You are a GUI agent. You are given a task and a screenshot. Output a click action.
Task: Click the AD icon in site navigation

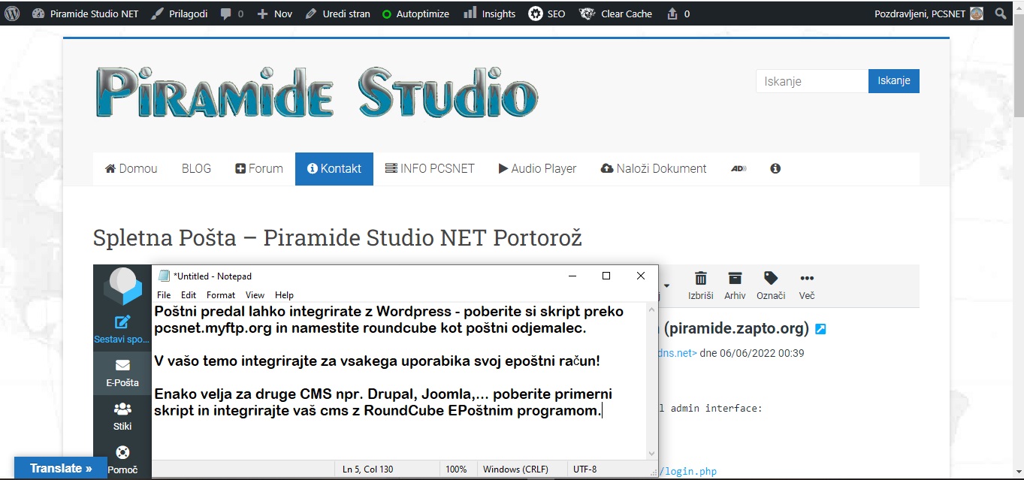click(739, 168)
